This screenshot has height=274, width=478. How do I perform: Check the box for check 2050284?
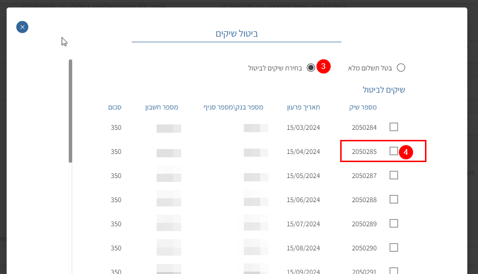394,127
